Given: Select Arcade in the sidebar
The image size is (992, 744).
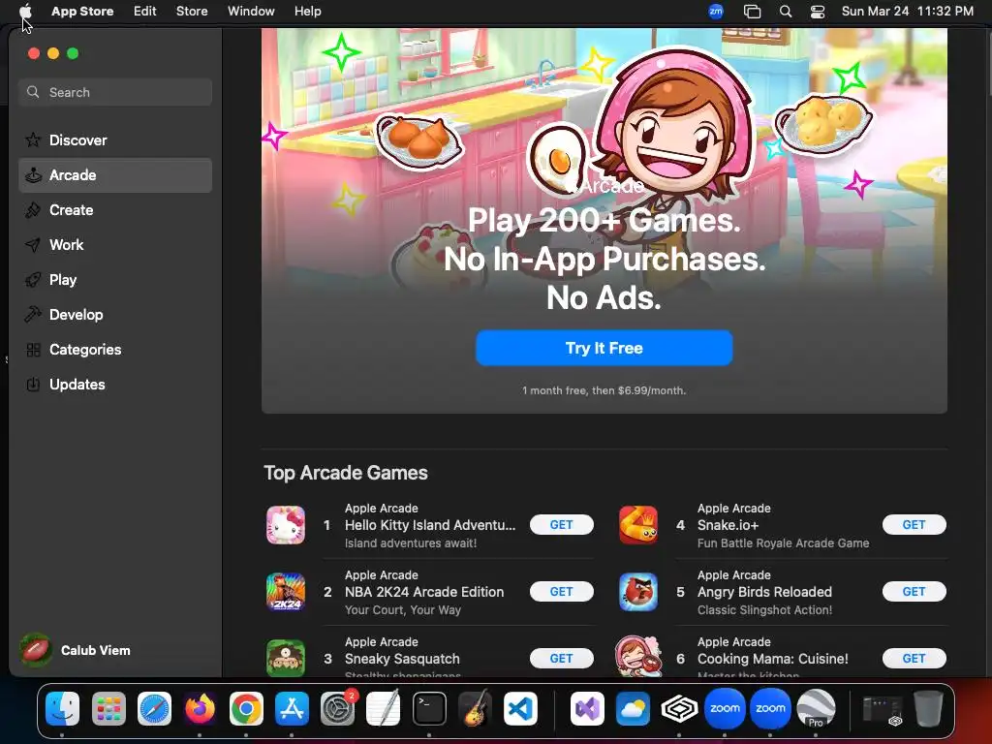Looking at the screenshot, I should point(115,175).
